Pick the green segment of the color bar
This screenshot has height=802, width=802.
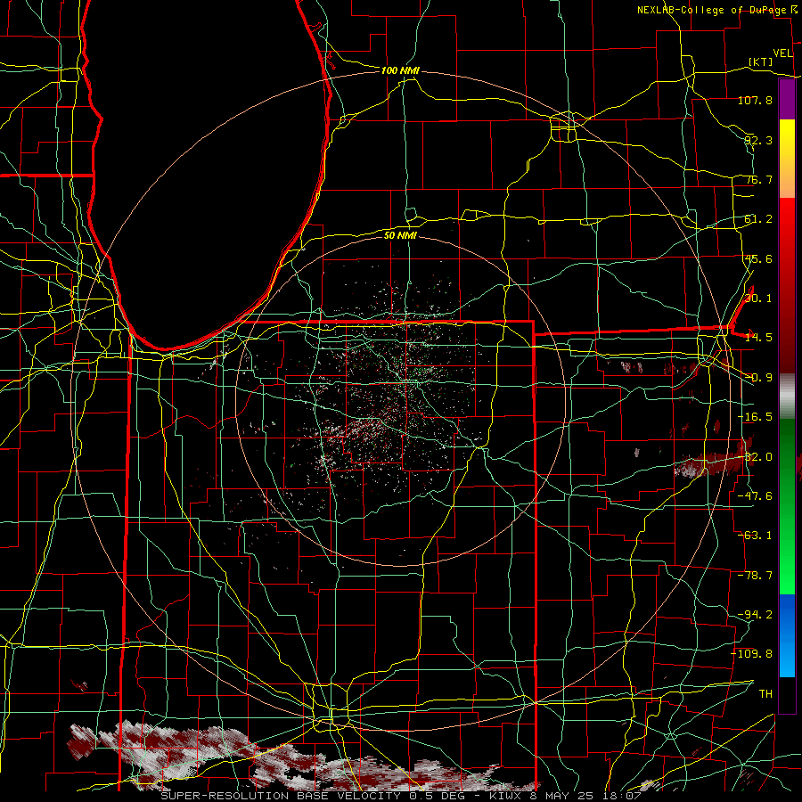pos(787,506)
